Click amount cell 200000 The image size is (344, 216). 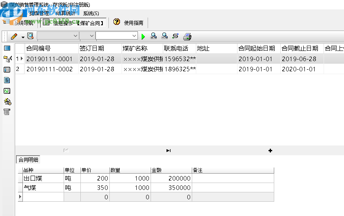click(171, 179)
